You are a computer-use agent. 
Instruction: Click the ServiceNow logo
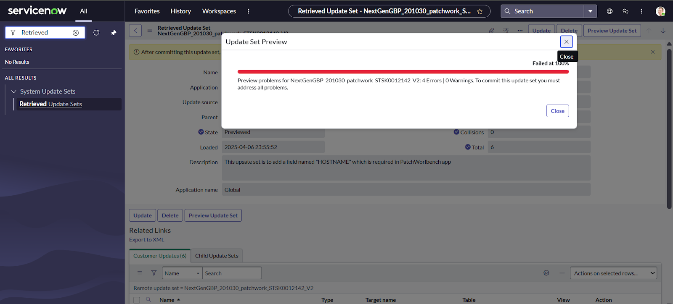point(37,11)
